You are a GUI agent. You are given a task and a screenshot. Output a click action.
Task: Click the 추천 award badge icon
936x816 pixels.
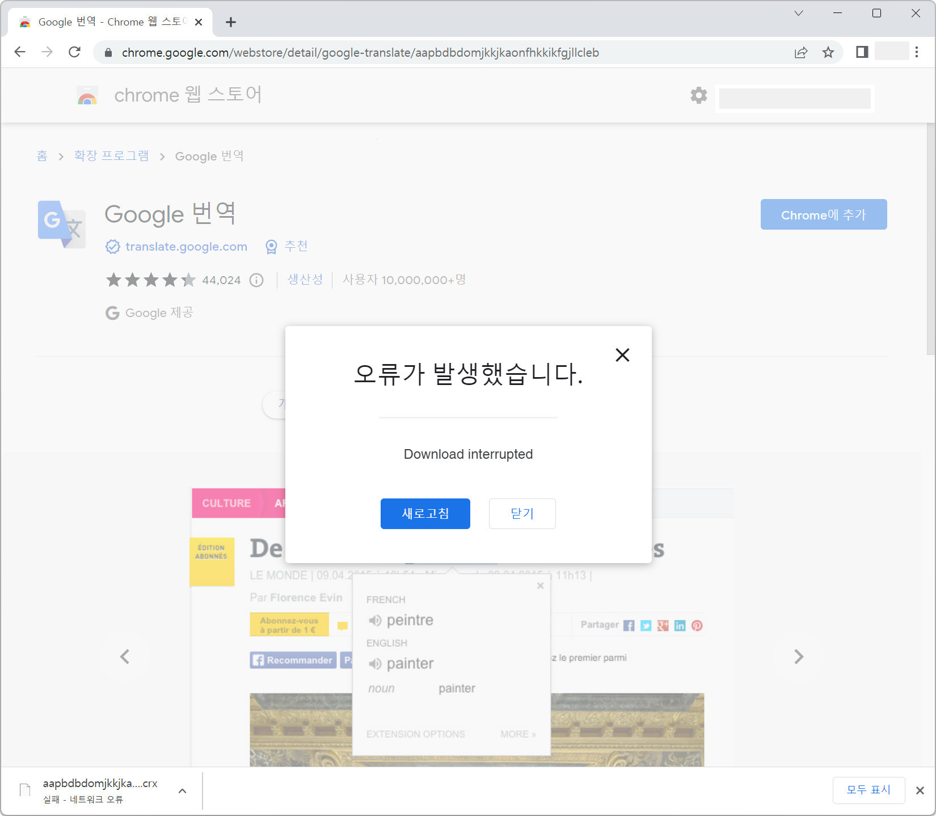(272, 247)
